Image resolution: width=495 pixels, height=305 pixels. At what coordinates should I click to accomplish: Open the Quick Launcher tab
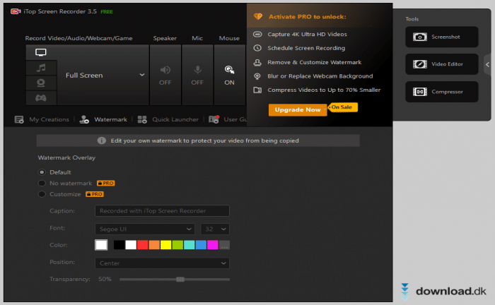click(x=175, y=119)
